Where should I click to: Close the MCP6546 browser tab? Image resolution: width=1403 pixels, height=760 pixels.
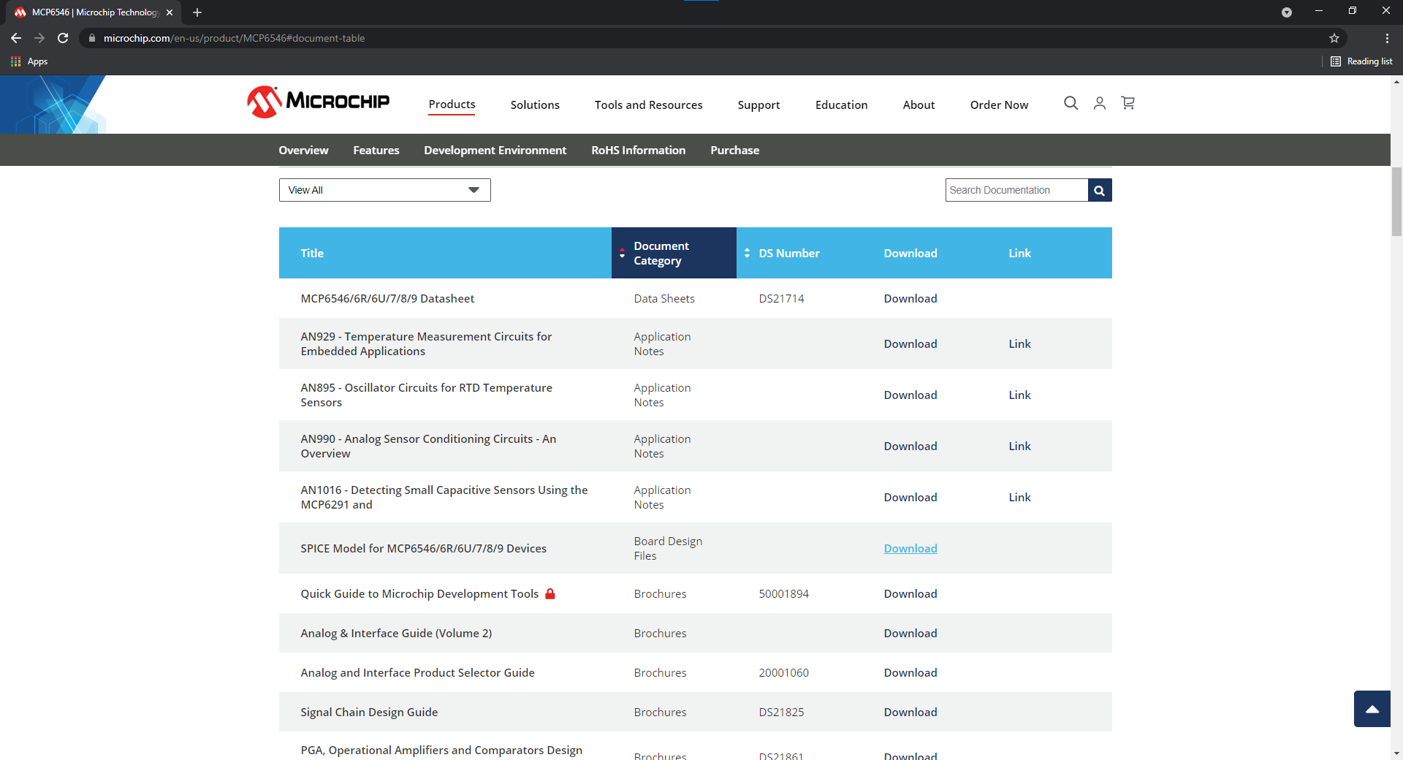coord(170,12)
